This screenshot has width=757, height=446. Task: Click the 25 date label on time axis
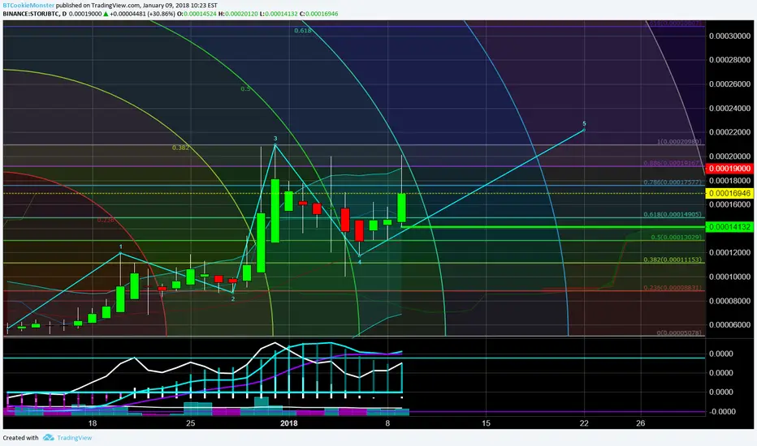pyautogui.click(x=191, y=423)
